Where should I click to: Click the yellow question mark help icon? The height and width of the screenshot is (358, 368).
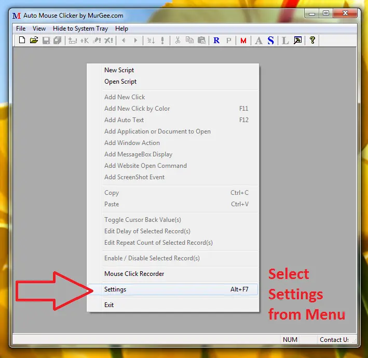(312, 40)
